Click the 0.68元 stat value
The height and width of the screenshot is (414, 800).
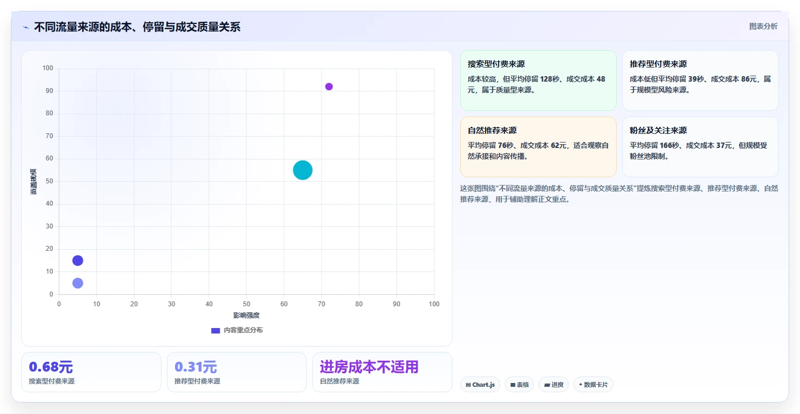(x=51, y=367)
